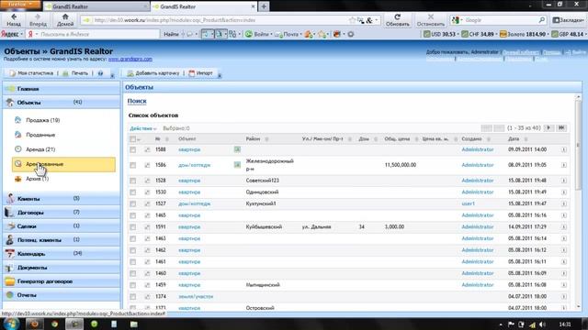The image size is (588, 330).
Task: Open a new browser tab with plus button
Action: 264,6
